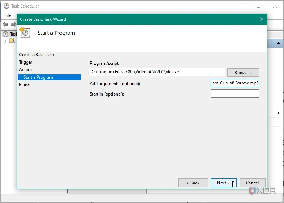
Task: Select the Finish step in wizard sidebar
Action: [25, 85]
